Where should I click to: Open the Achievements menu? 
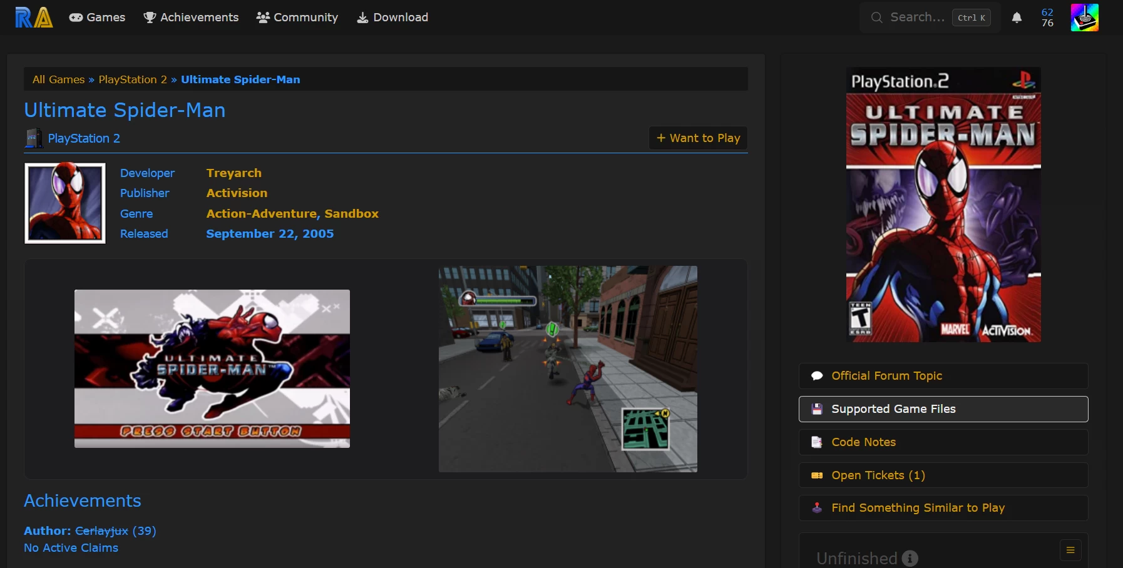(191, 18)
